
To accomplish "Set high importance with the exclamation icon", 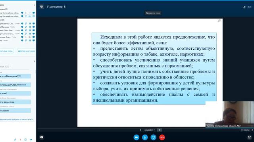I will click(x=20, y=140).
